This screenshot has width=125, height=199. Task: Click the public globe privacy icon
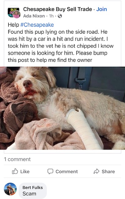point(60,16)
